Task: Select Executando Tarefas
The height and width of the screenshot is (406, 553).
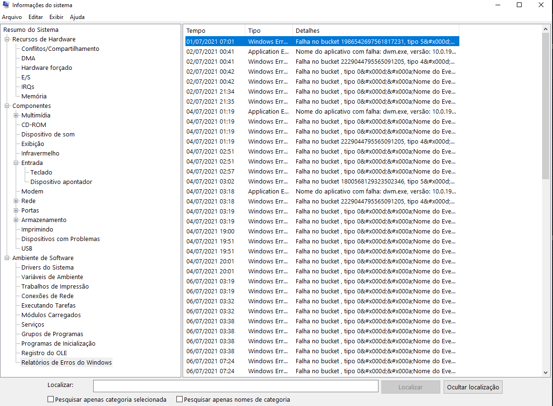Action: (x=49, y=306)
